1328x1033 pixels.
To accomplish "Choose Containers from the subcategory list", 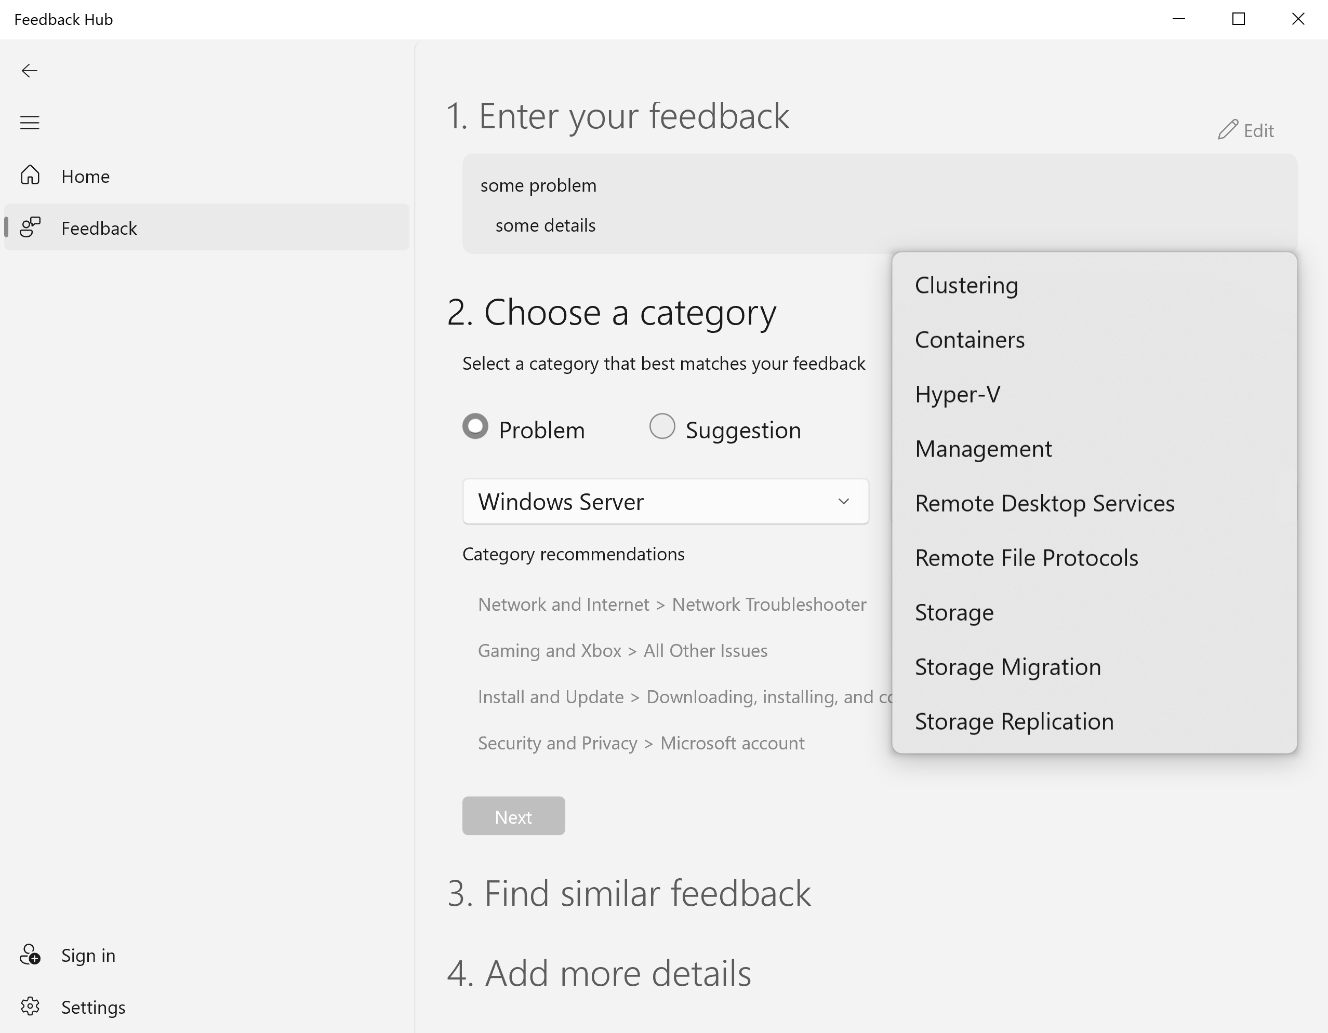I will (x=1095, y=340).
